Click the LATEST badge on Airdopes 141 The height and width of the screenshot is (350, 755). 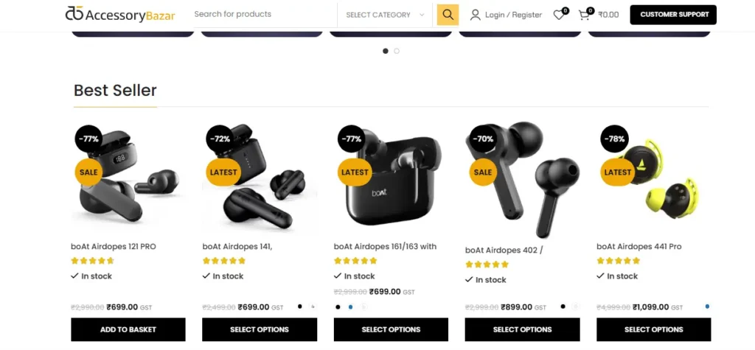pyautogui.click(x=223, y=172)
